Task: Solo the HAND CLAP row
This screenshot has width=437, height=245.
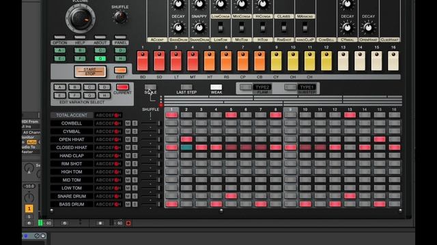Action: pyautogui.click(x=135, y=156)
